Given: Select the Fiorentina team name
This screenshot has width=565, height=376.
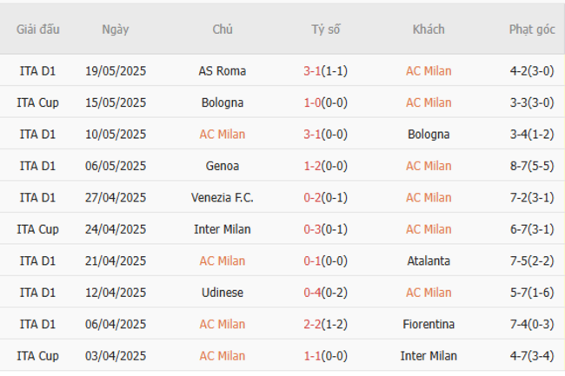Looking at the screenshot, I should [x=429, y=325].
